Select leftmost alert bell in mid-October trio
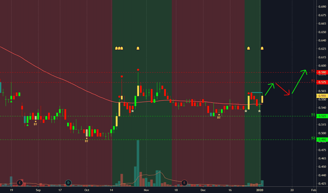Viewport: 328px width, 193px height. pos(116,48)
